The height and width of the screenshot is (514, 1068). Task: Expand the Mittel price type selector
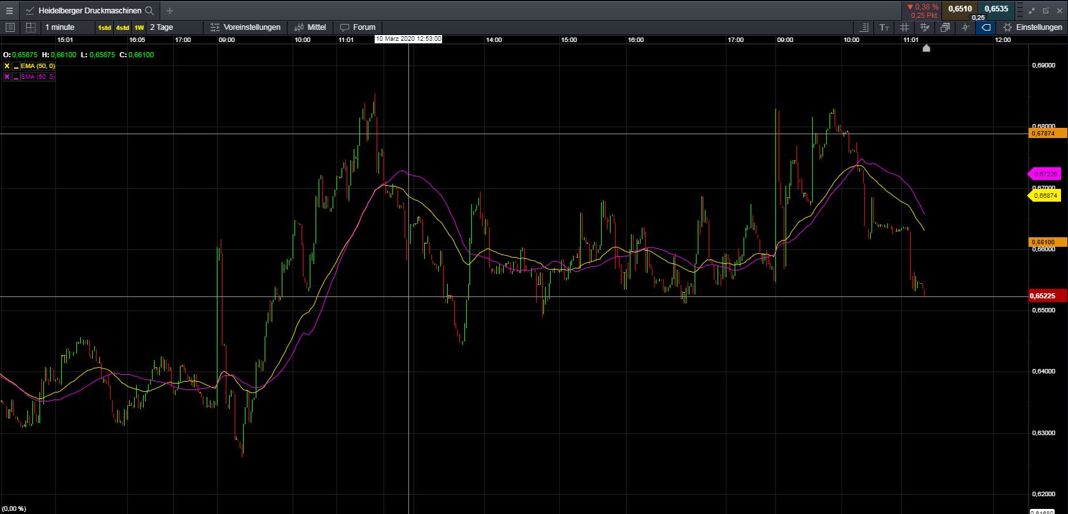click(x=310, y=27)
